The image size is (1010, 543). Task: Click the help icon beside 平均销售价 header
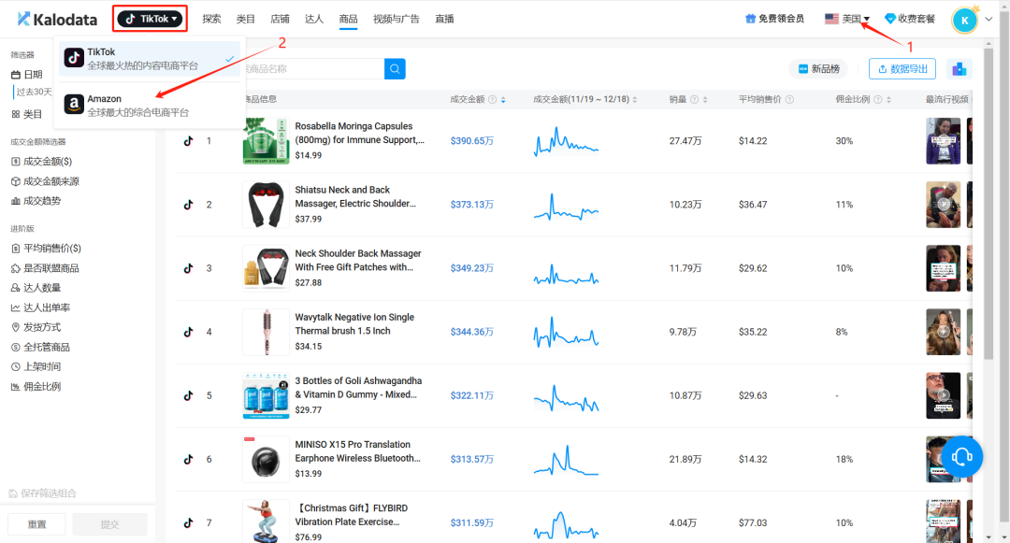tap(789, 100)
